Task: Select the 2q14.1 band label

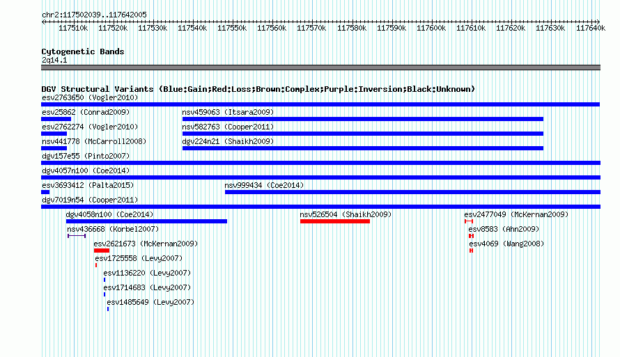Action: coord(54,60)
